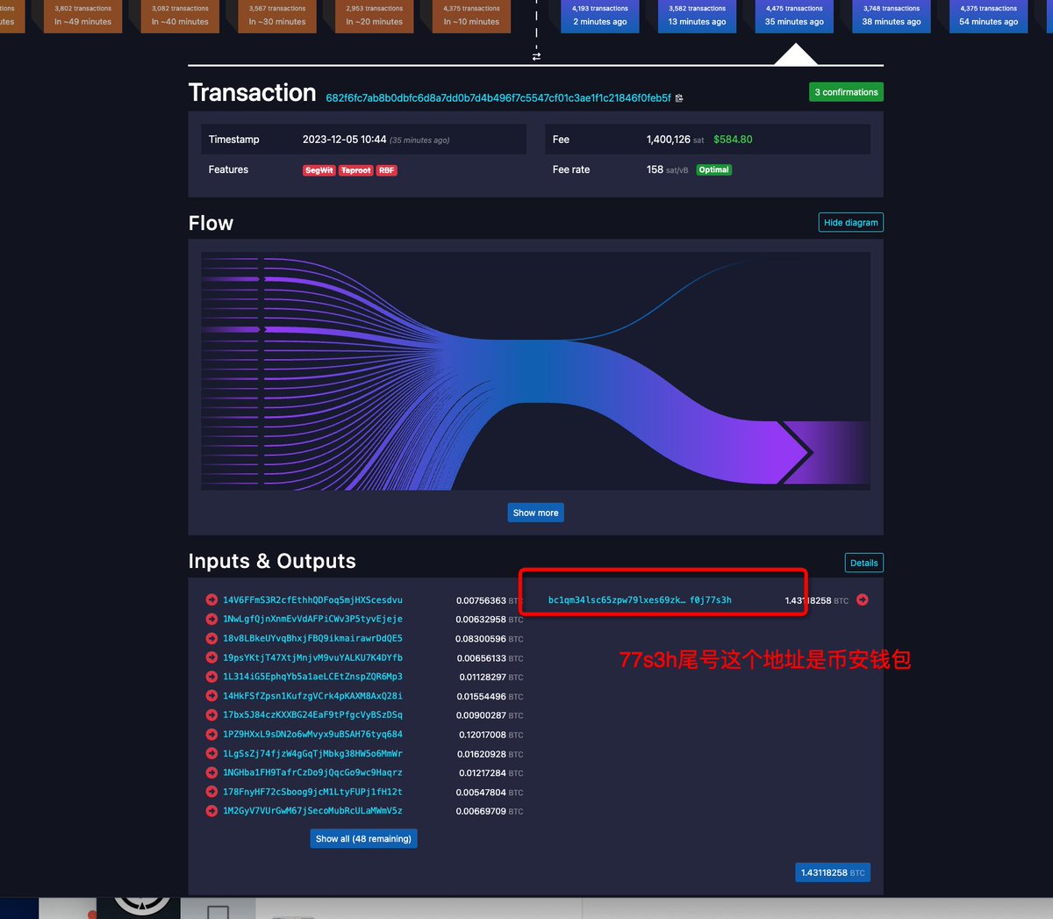Click the red arrow icon beside input 1L314iG5EphqYb5a1aeLCEtZnspZQR6Mp3

[x=211, y=677]
